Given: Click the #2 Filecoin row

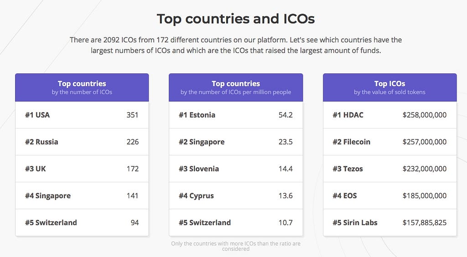Looking at the screenshot, I should click(x=389, y=142).
